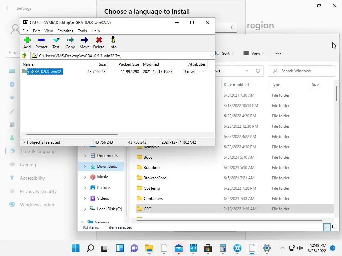Open the Branding folder in Explorer
This screenshot has width=342, height=256.
click(151, 168)
